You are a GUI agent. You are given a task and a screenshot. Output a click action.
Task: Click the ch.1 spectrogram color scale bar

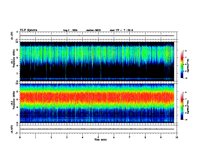pos(182,64)
